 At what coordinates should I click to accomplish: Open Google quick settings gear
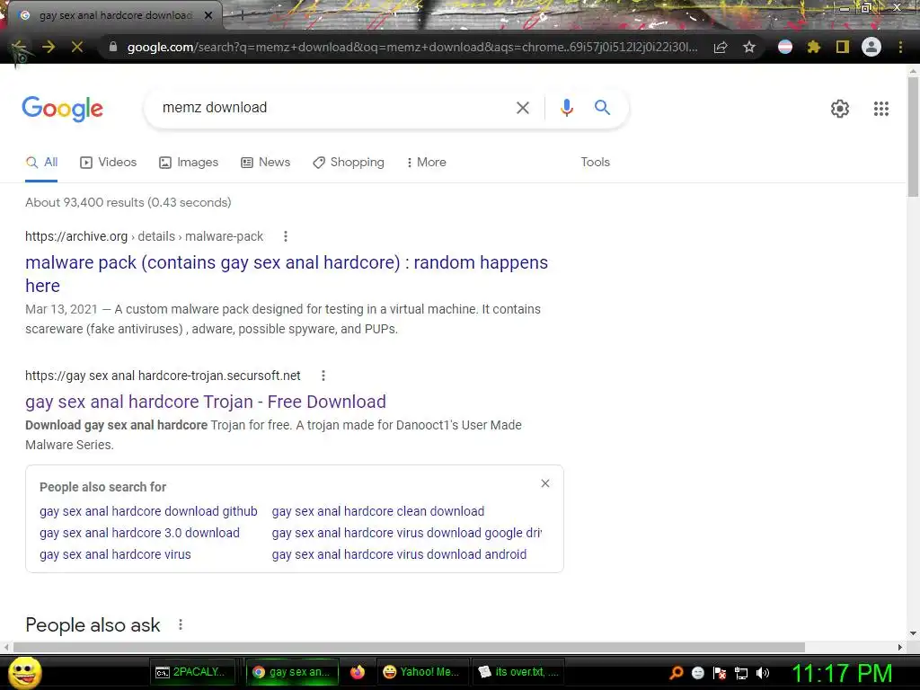tap(840, 109)
